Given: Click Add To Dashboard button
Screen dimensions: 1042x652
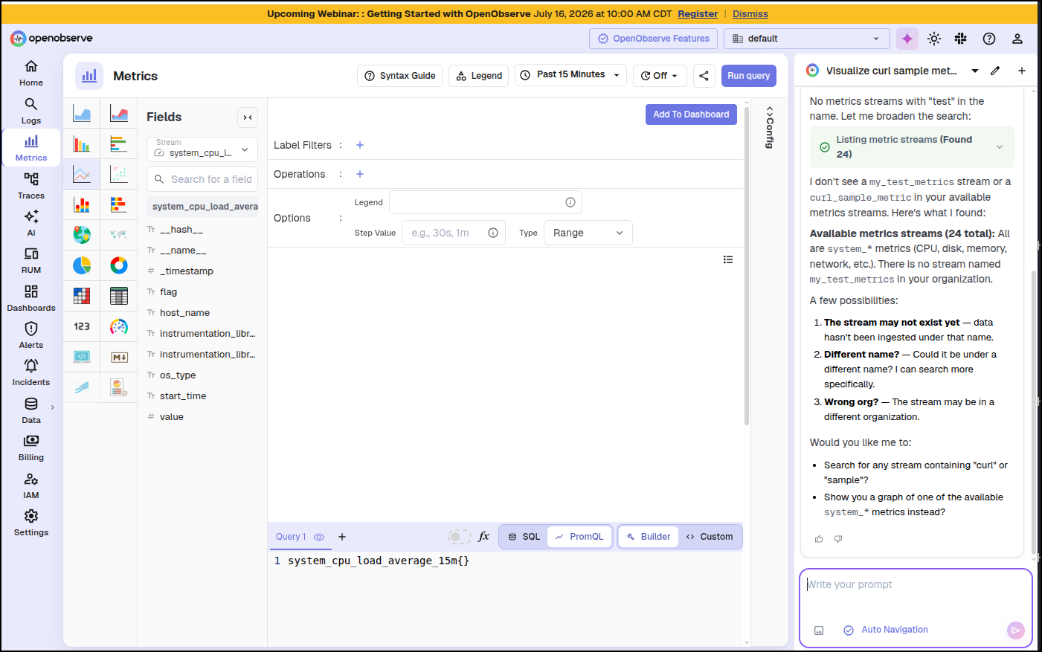Looking at the screenshot, I should (692, 114).
